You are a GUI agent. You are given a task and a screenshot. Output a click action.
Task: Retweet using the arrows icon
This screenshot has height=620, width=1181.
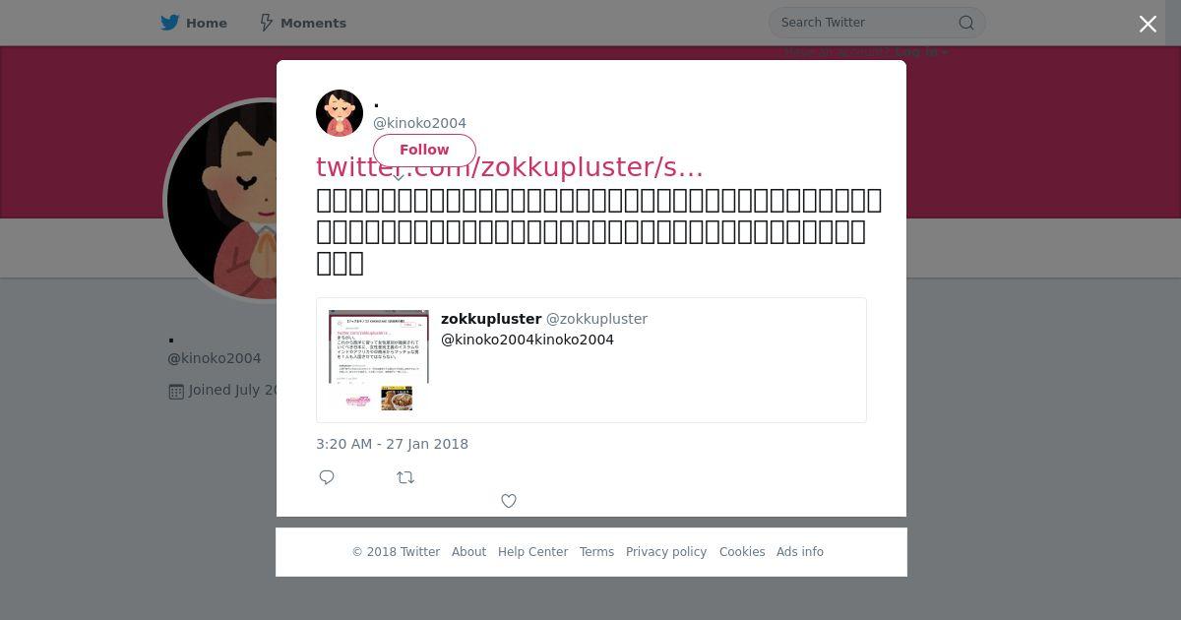[405, 477]
